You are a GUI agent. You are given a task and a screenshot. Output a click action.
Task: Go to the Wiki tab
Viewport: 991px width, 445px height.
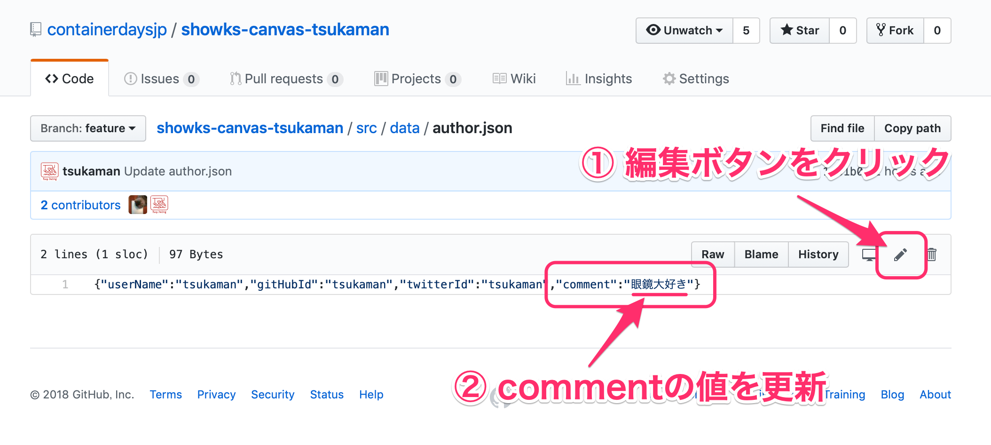pyautogui.click(x=514, y=79)
